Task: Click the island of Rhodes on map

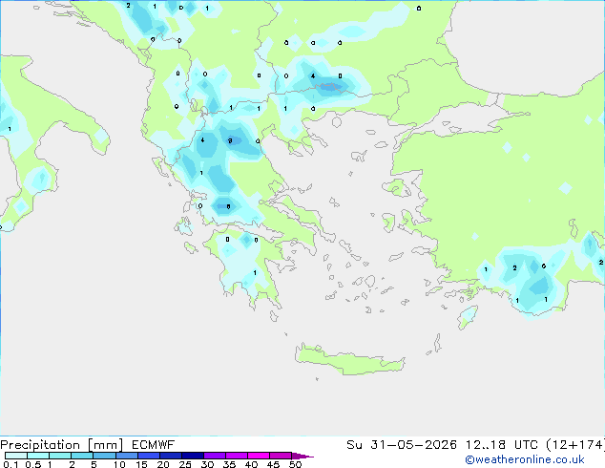Action: click(468, 317)
